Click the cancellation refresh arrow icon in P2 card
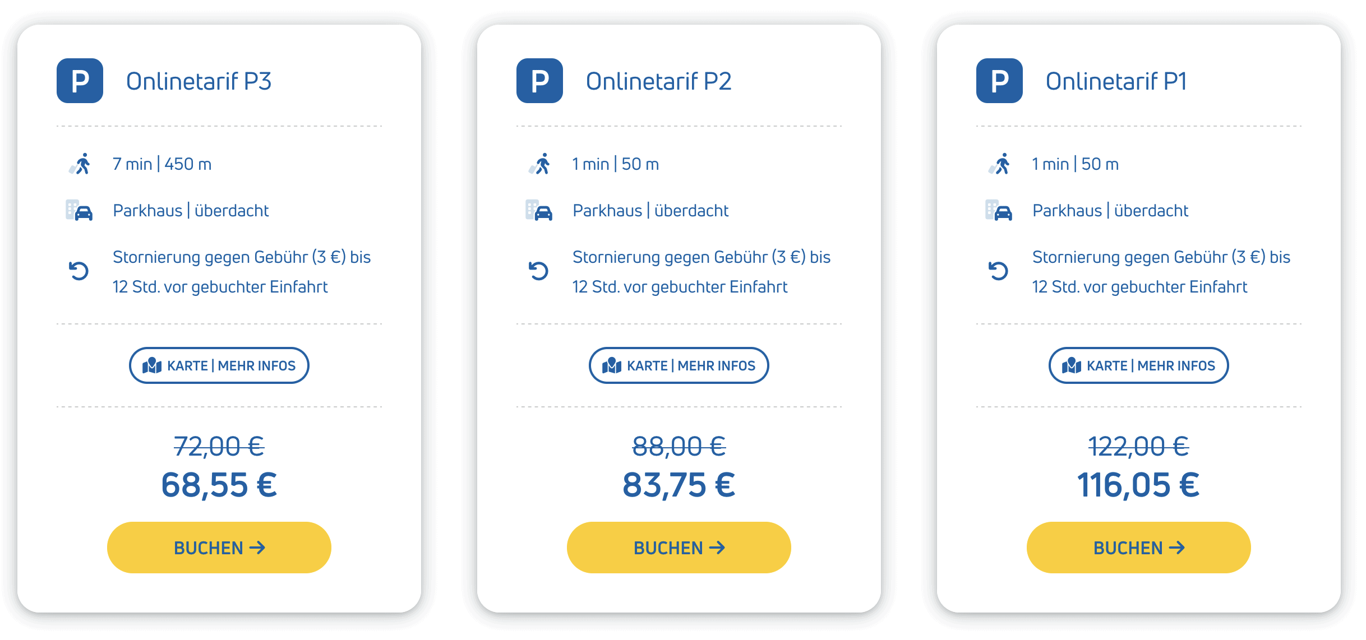 click(538, 271)
